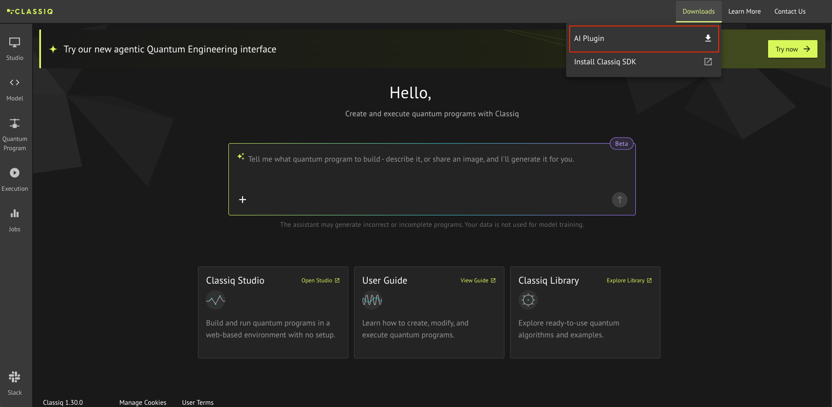Click the Install Classiq SDK external-link icon
Screen dimensions: 832x407
[x=708, y=62]
